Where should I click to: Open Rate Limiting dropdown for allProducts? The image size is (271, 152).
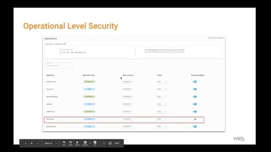(x=128, y=119)
